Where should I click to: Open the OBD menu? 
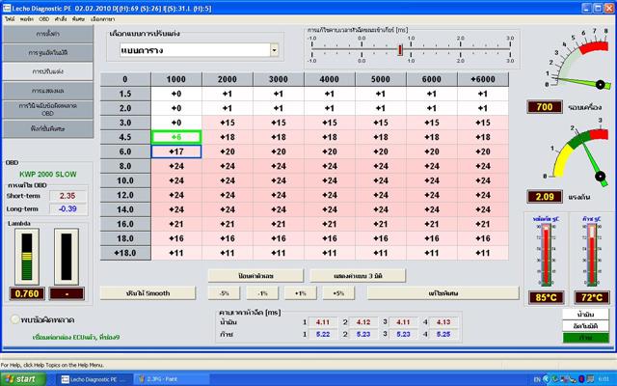[x=43, y=19]
